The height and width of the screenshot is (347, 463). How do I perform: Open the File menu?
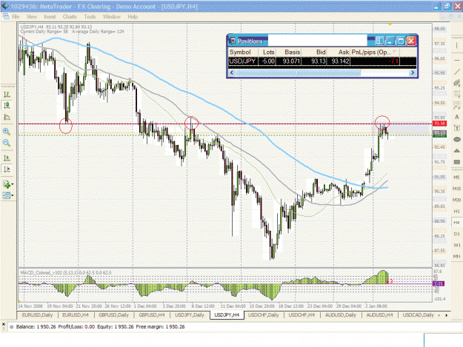coord(16,16)
